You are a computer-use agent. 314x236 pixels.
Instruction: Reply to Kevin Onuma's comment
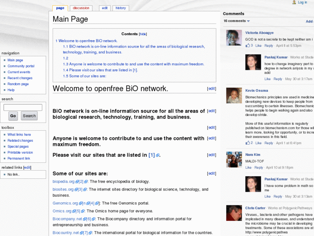pos(269,143)
